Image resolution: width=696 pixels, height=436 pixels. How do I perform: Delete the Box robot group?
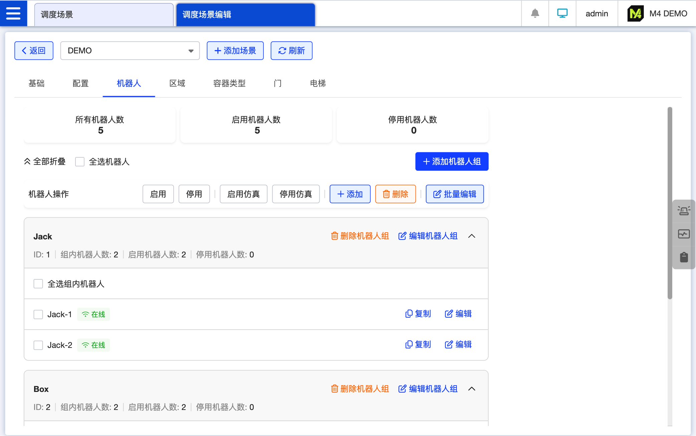click(x=360, y=389)
